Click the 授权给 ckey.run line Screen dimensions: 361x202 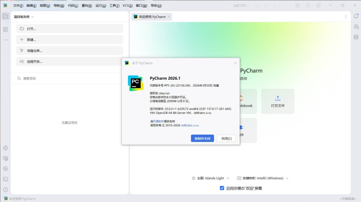pos(160,93)
